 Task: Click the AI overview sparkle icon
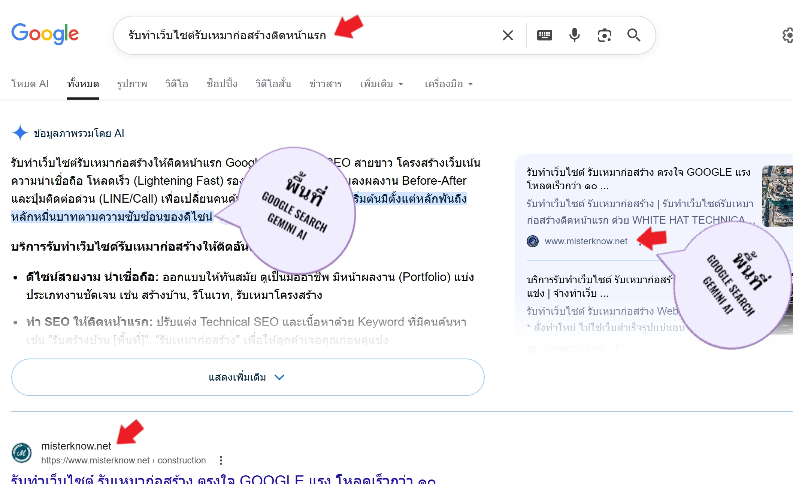(x=20, y=133)
